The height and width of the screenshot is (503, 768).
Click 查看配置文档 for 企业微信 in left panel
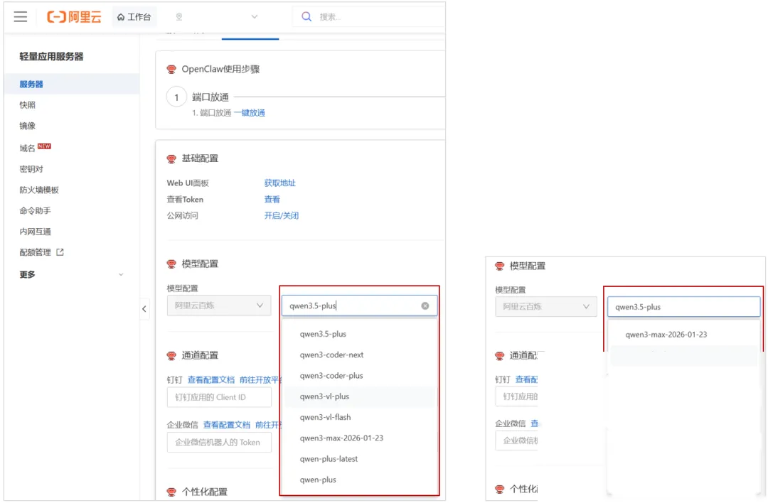click(x=227, y=425)
